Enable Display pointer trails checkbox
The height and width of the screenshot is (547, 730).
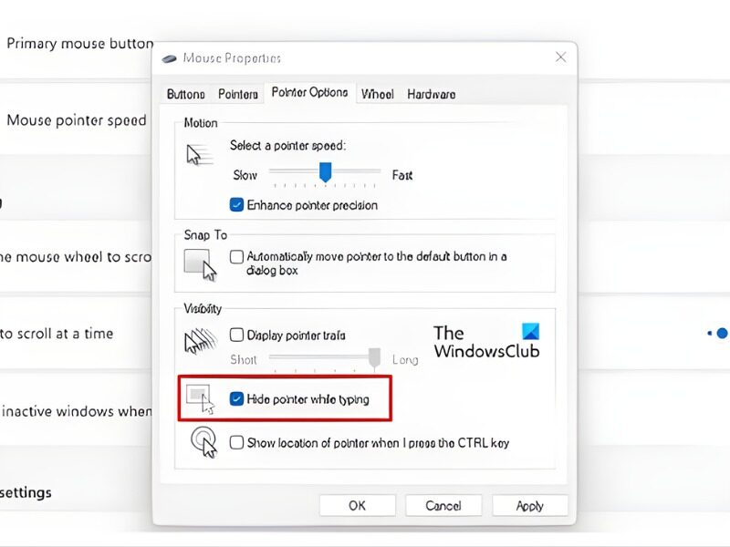pyautogui.click(x=237, y=335)
